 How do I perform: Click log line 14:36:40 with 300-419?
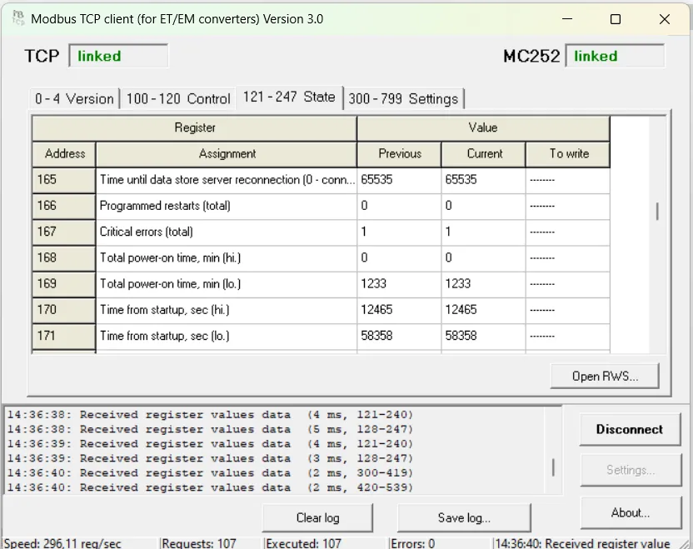pyautogui.click(x=210, y=473)
